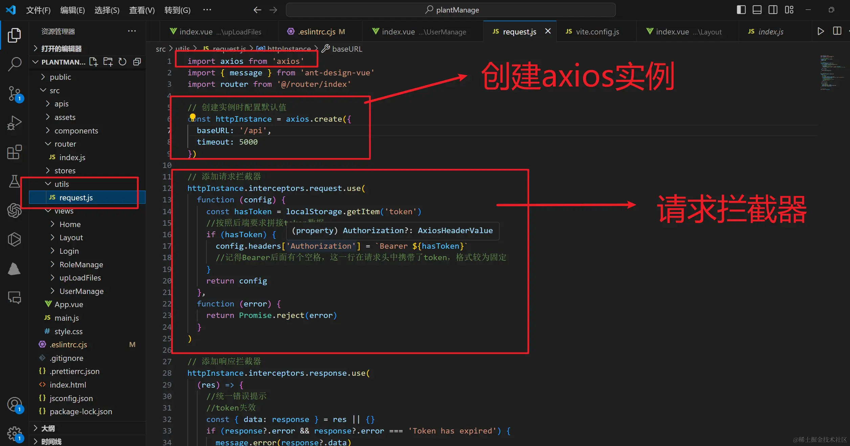Open the Testing flask view

(x=14, y=181)
